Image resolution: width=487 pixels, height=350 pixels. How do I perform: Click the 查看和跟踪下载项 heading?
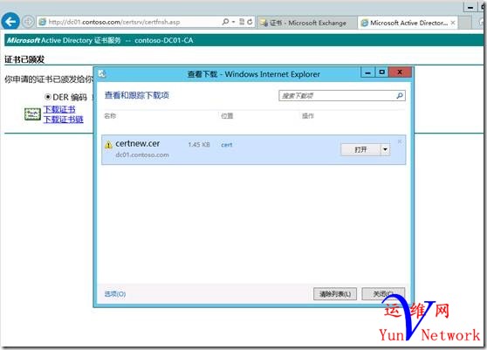137,95
